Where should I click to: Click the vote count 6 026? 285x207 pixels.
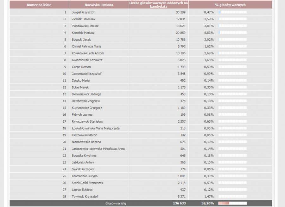181,60
